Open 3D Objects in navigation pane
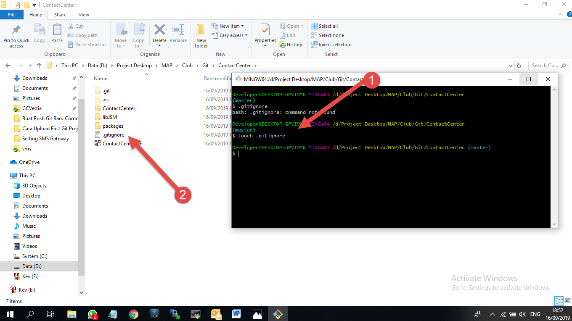572x321 pixels. click(x=34, y=186)
